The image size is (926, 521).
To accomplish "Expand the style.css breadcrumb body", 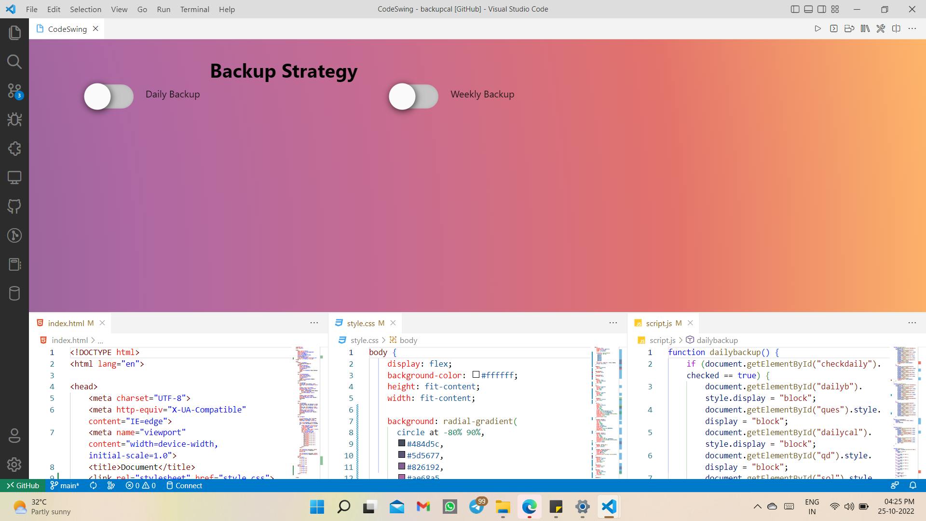I will click(409, 340).
